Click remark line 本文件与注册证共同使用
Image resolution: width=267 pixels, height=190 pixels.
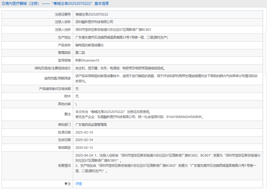point(113,112)
